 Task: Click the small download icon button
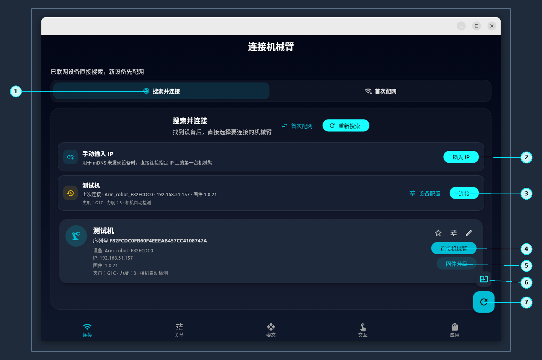pyautogui.click(x=484, y=279)
